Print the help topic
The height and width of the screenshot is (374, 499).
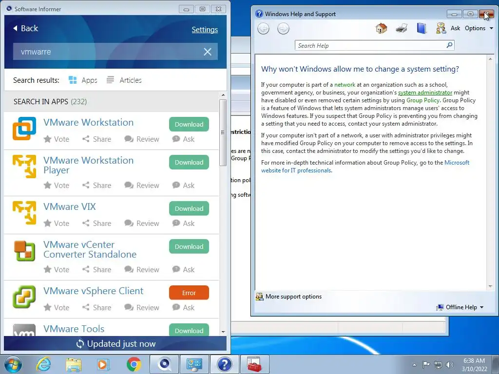coord(402,28)
